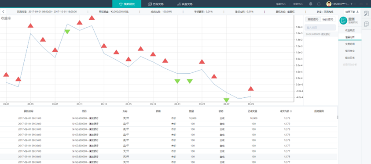
Task: Open the outlined bell alerts icon
Action: click(x=319, y=4)
